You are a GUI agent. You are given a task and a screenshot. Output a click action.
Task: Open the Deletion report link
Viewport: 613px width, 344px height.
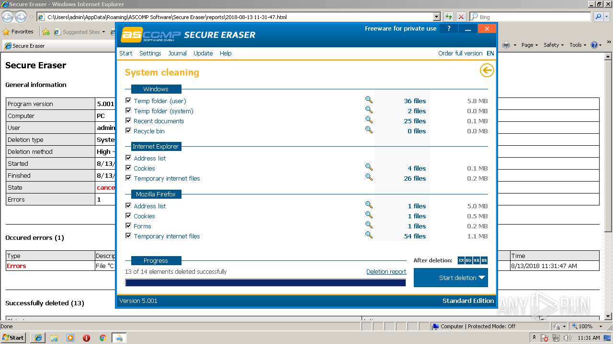[386, 271]
